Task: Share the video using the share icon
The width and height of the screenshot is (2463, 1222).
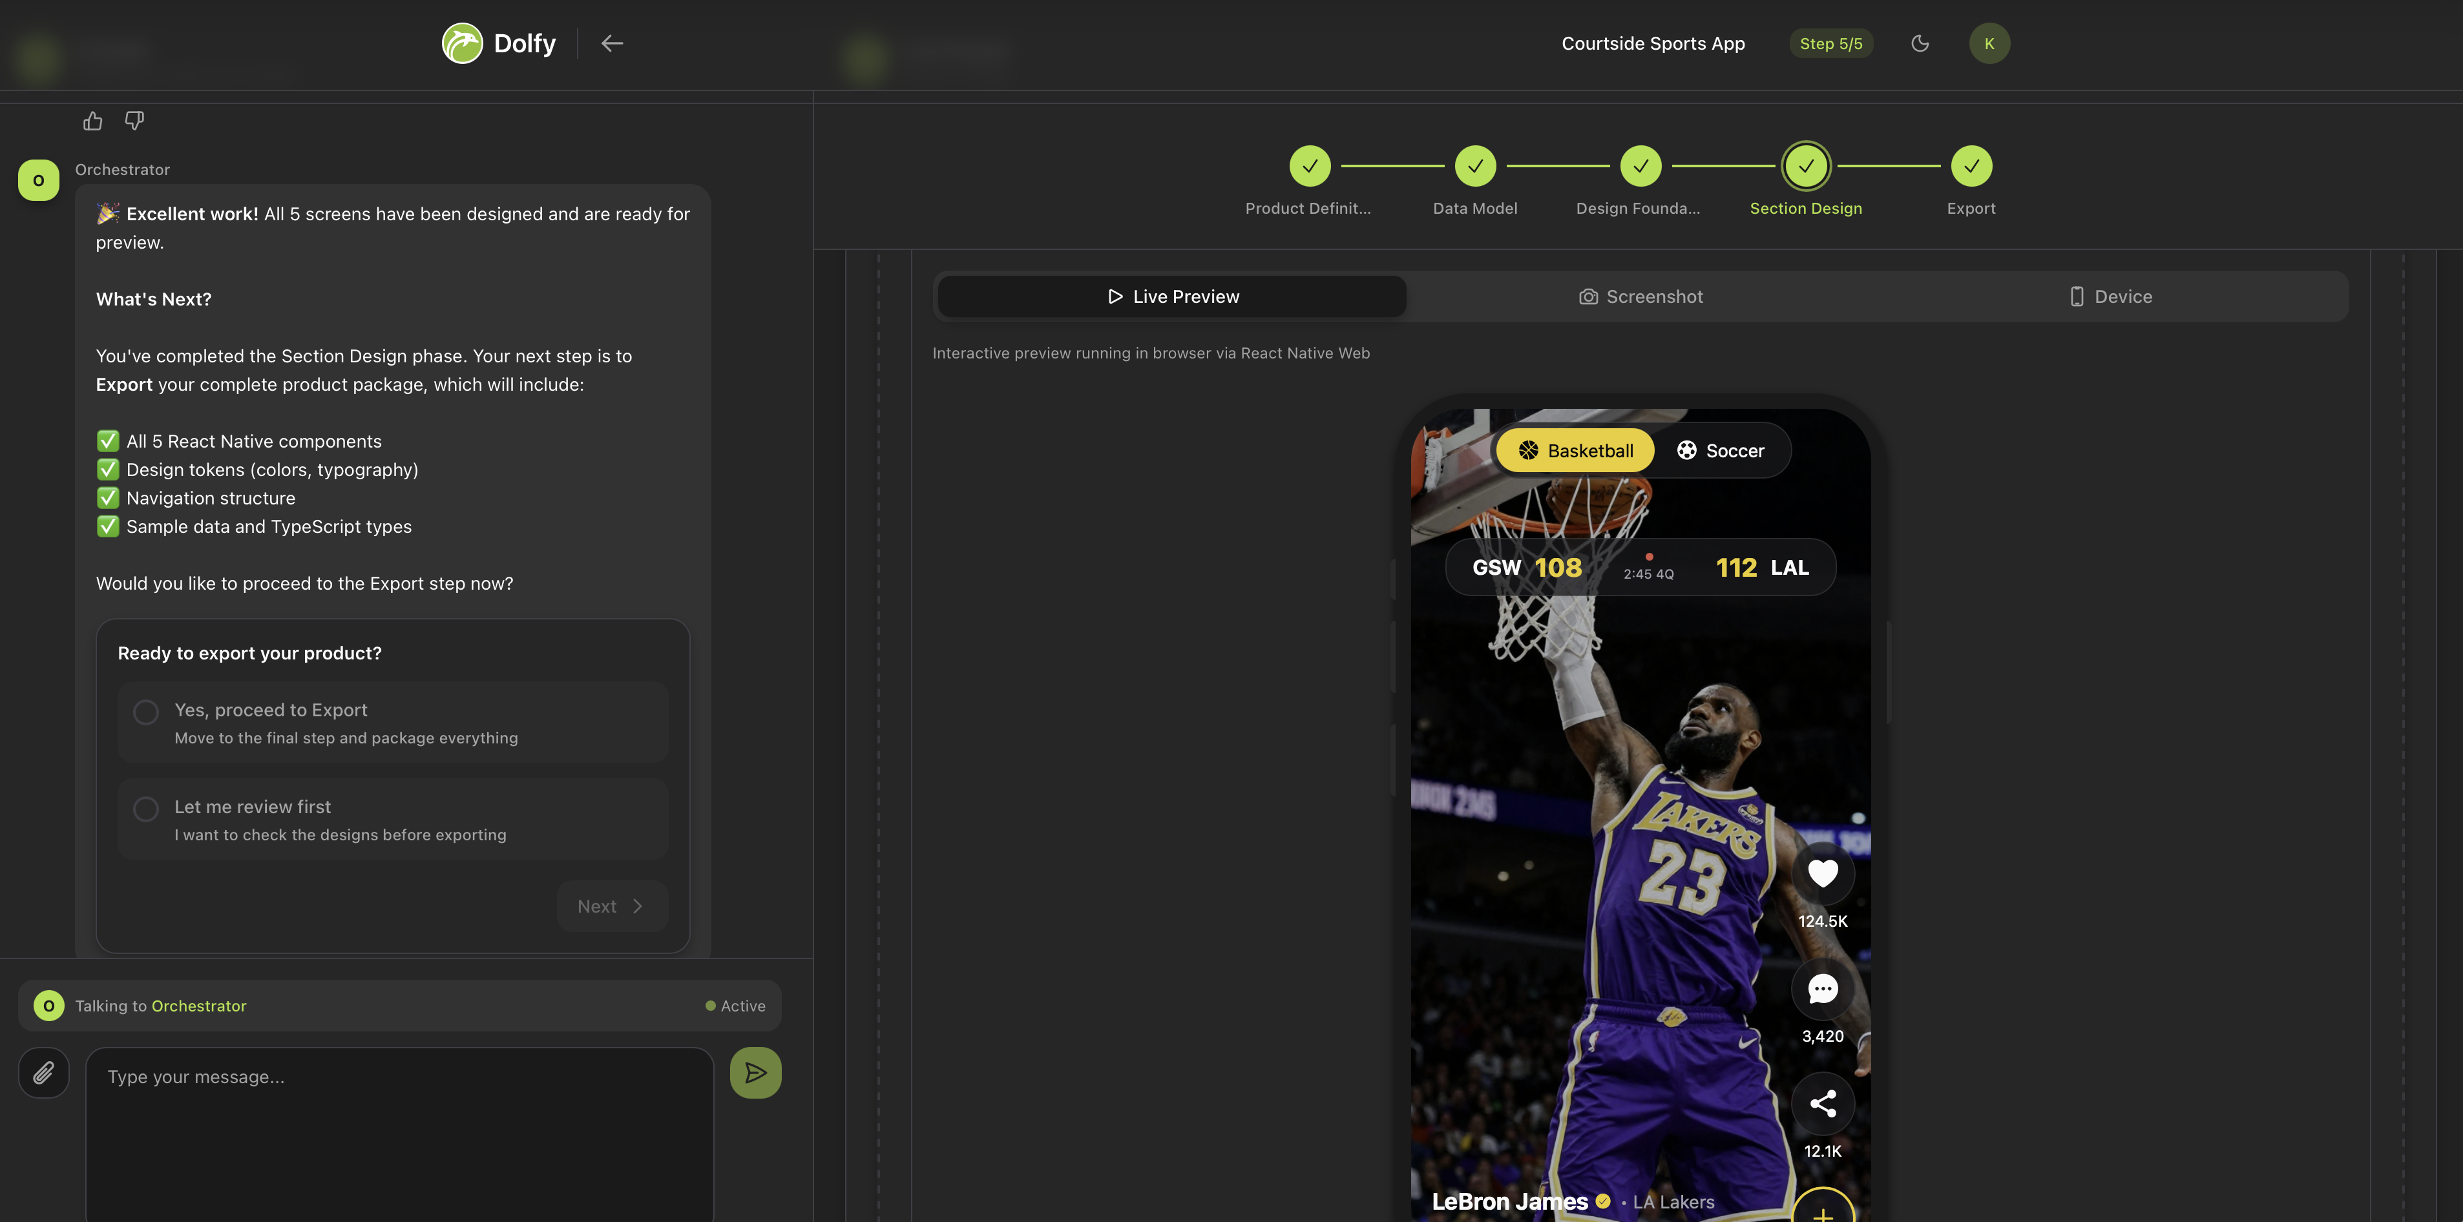Action: pos(1823,1104)
